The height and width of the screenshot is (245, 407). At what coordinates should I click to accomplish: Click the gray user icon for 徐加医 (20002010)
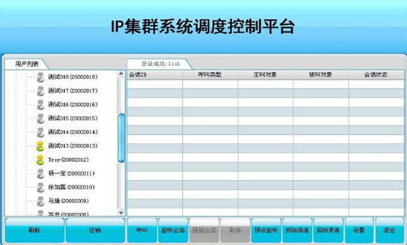coord(40,187)
